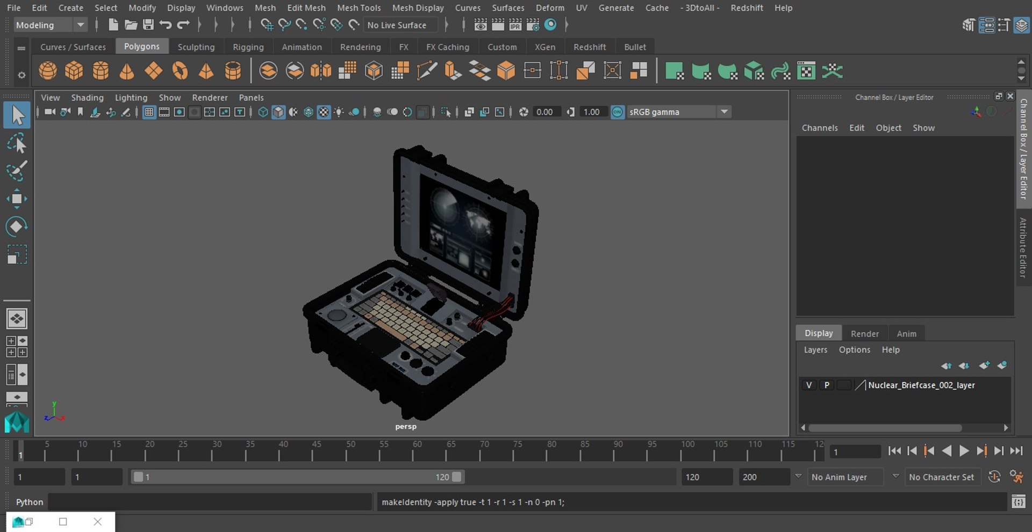Select the Move tool in toolbox
1032x532 pixels.
point(17,199)
